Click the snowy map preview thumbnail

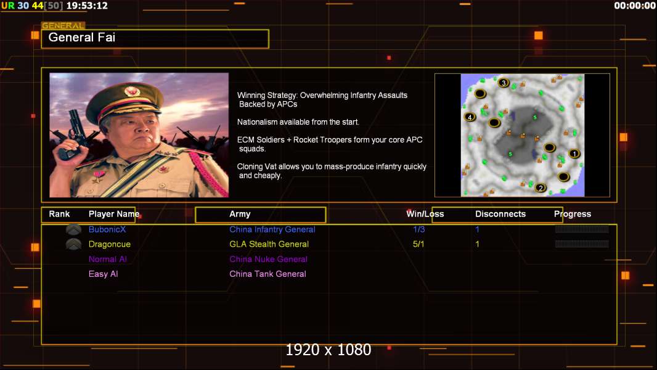(523, 135)
